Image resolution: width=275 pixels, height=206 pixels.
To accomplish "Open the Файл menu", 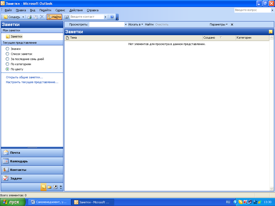I will click(x=8, y=10).
